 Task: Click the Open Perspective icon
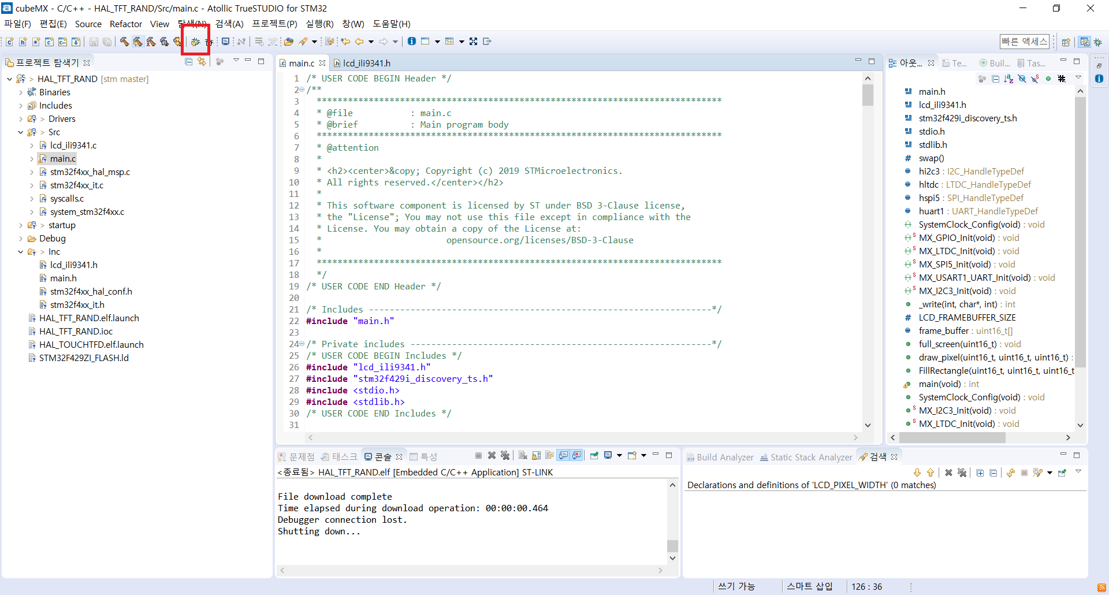coord(1066,42)
